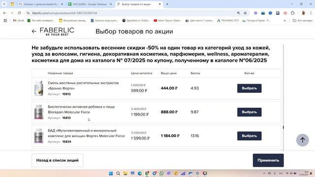
Task: Open the Extensions puzzle icon
Action: click(x=293, y=13)
